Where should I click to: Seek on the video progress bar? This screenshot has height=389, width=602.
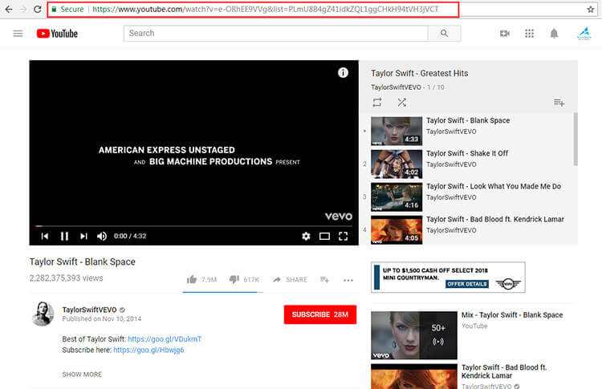click(194, 226)
